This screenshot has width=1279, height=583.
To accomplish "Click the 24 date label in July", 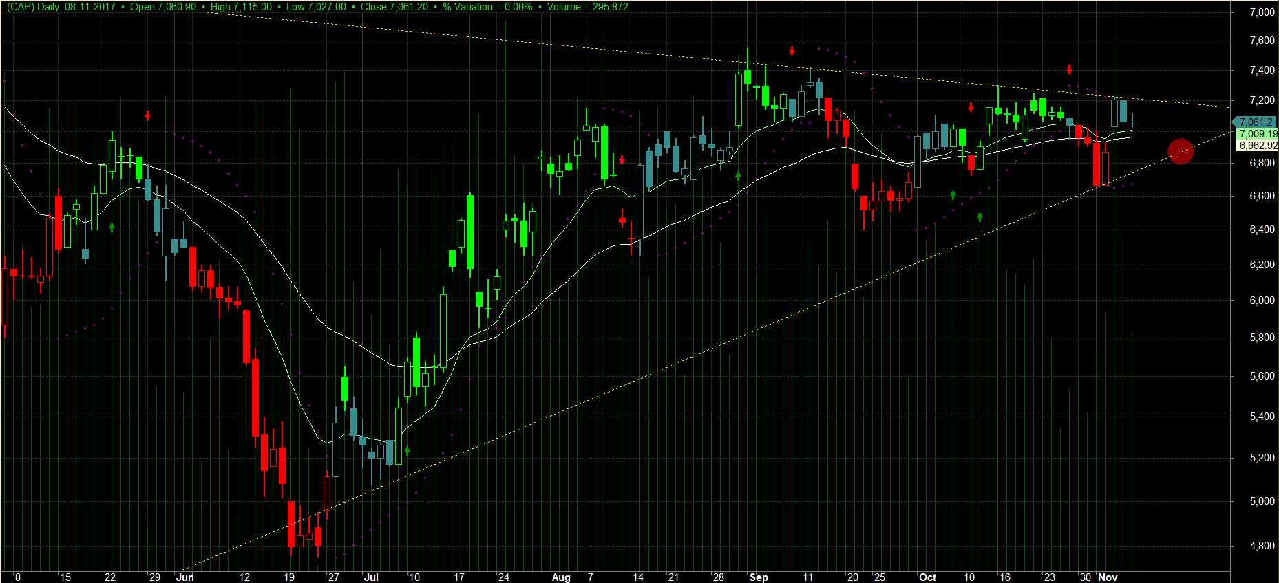I will tap(504, 577).
